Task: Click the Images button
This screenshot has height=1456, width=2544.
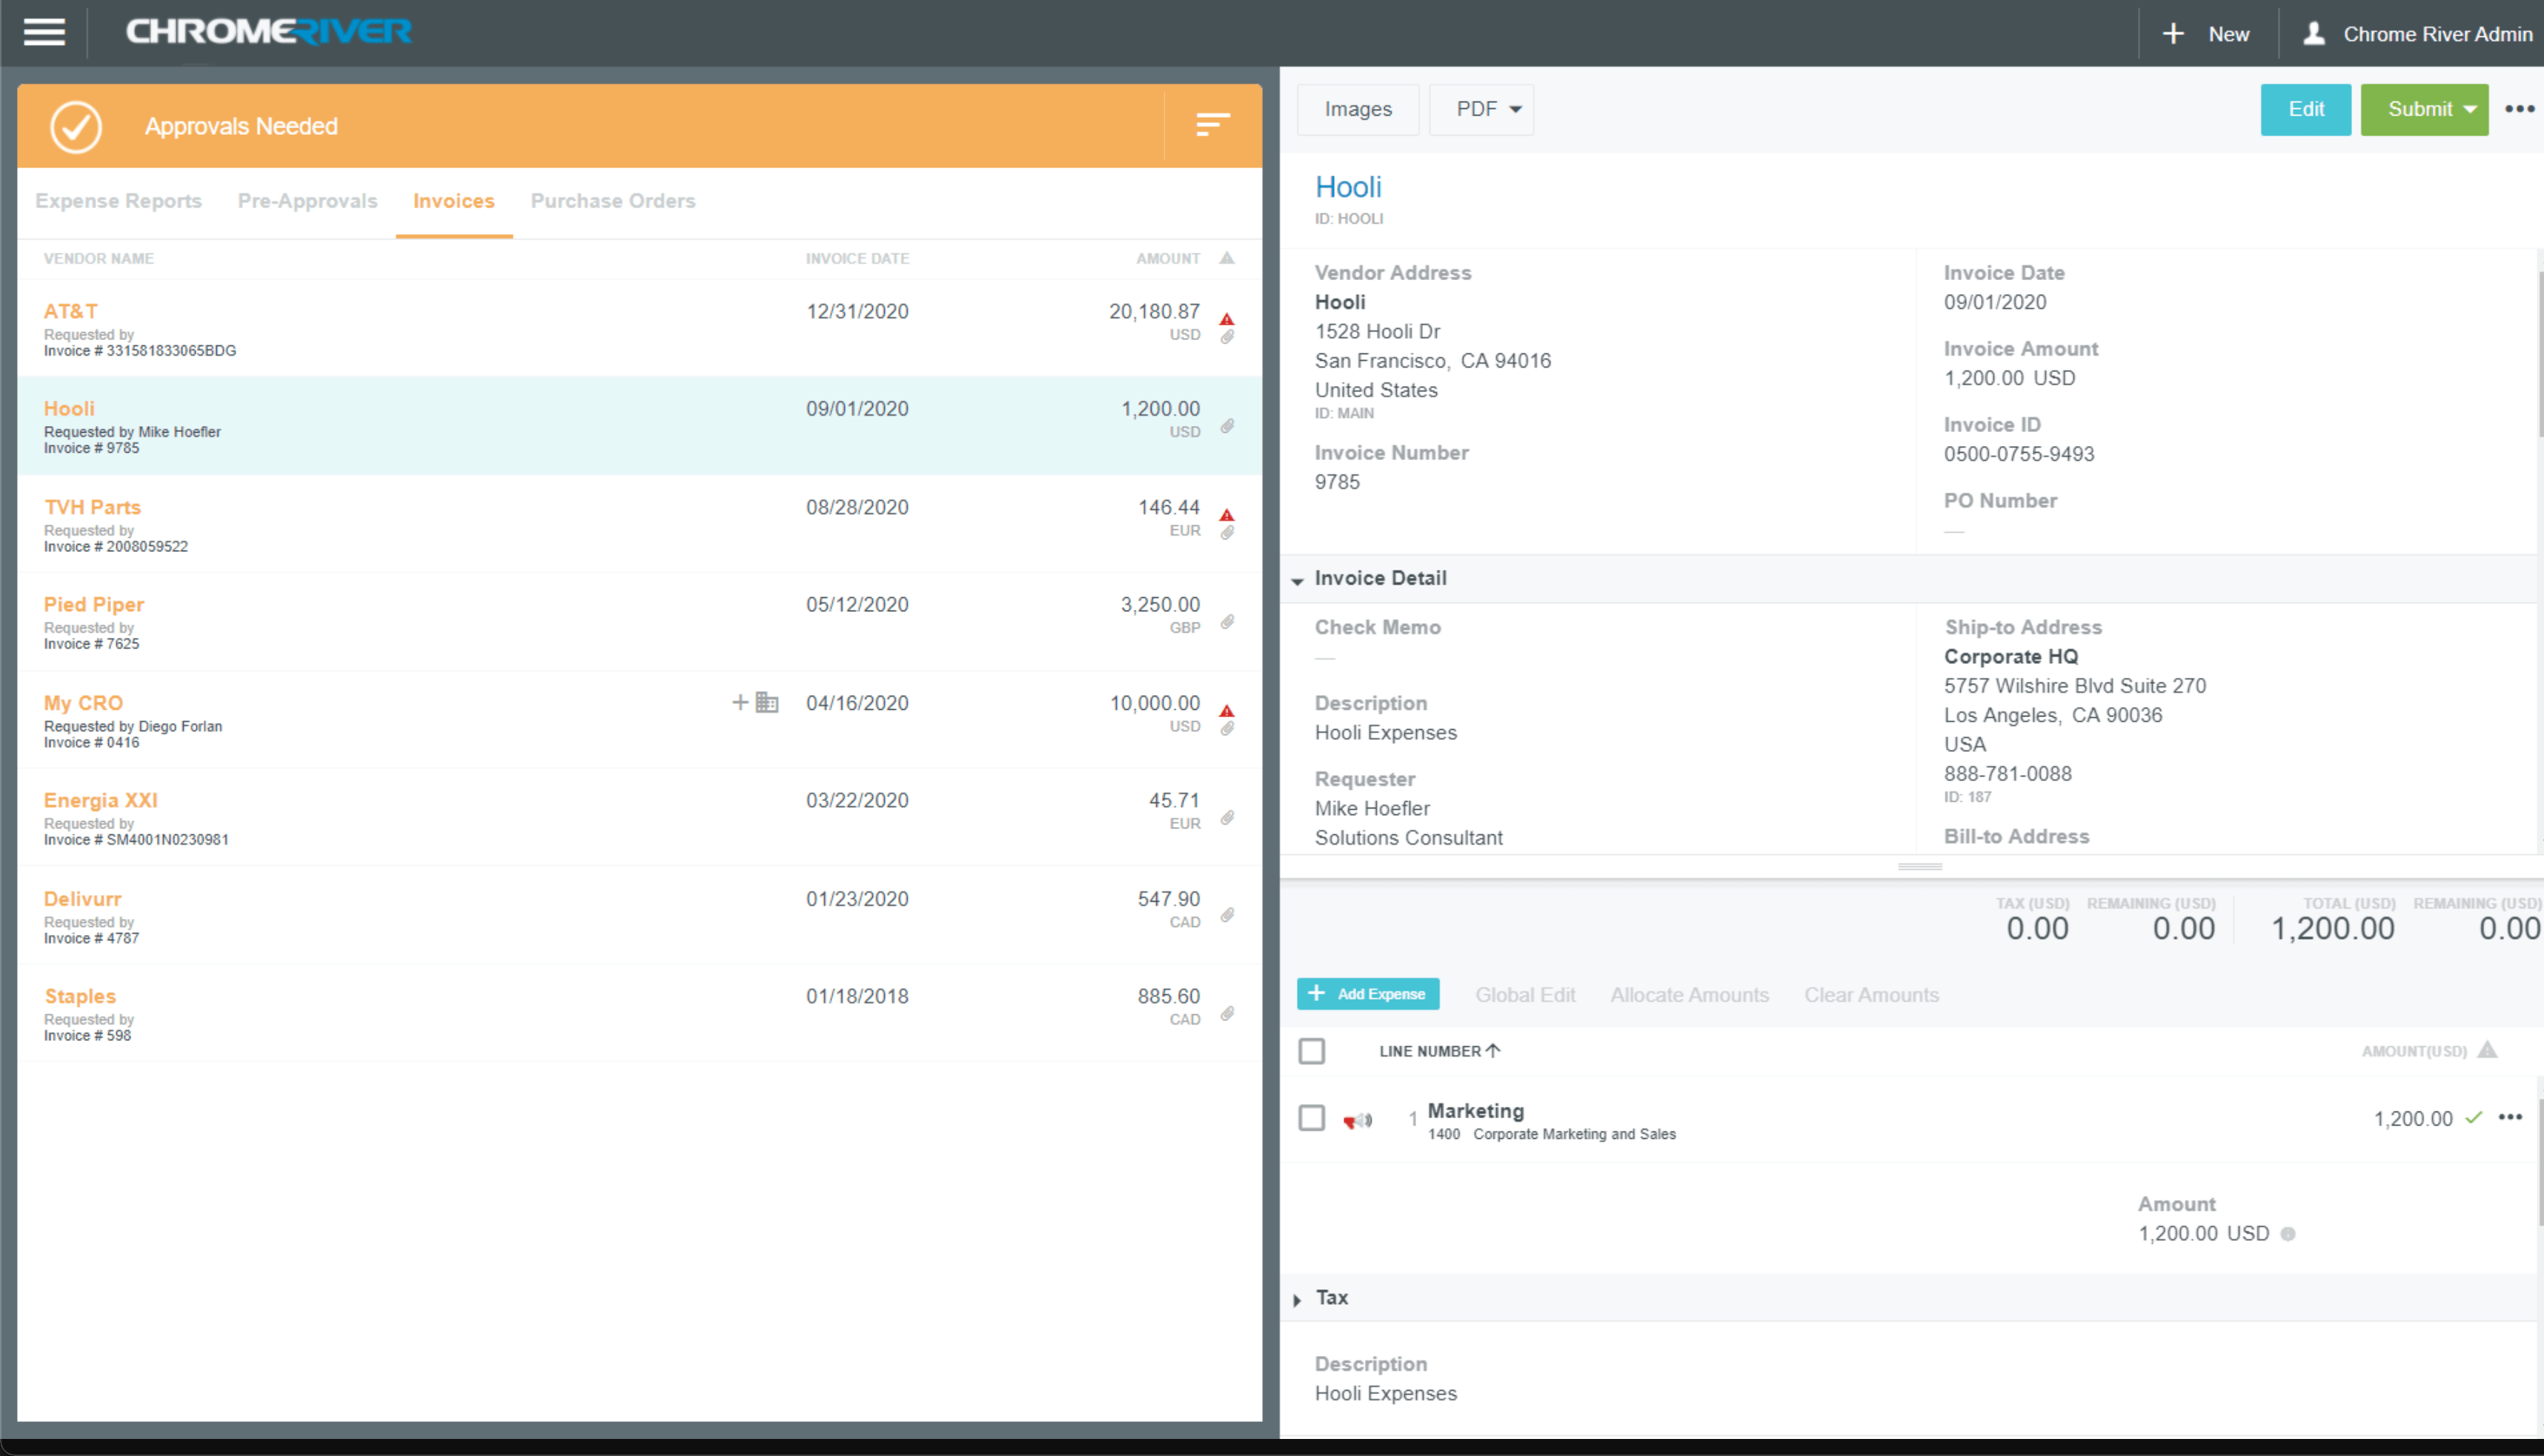Action: (x=1358, y=109)
